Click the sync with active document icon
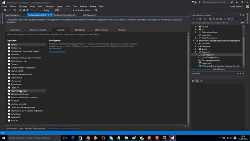The height and width of the screenshot is (141, 250). pos(210,19)
